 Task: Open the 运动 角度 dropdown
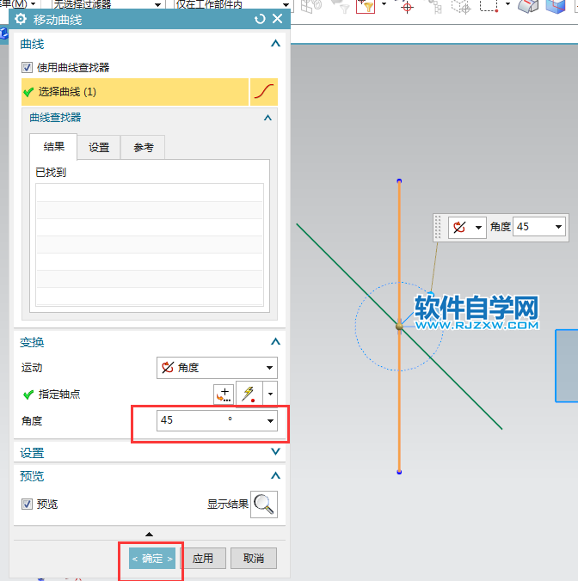[217, 368]
